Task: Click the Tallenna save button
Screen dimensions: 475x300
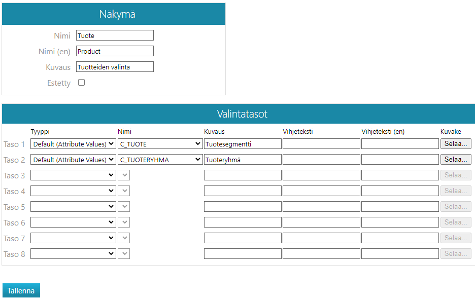Action: pos(21,290)
